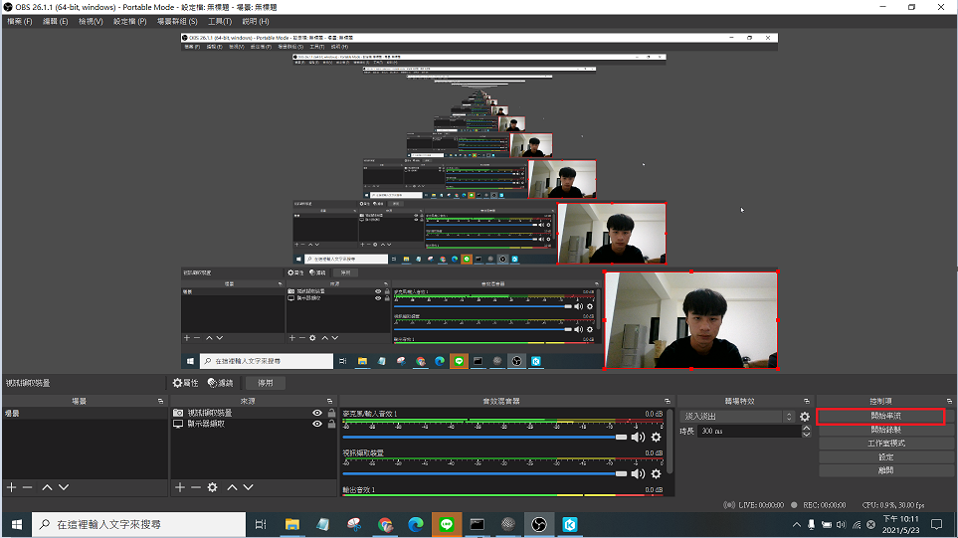Click the 停用 button on the source toolbar
The height and width of the screenshot is (538, 958).
click(266, 383)
